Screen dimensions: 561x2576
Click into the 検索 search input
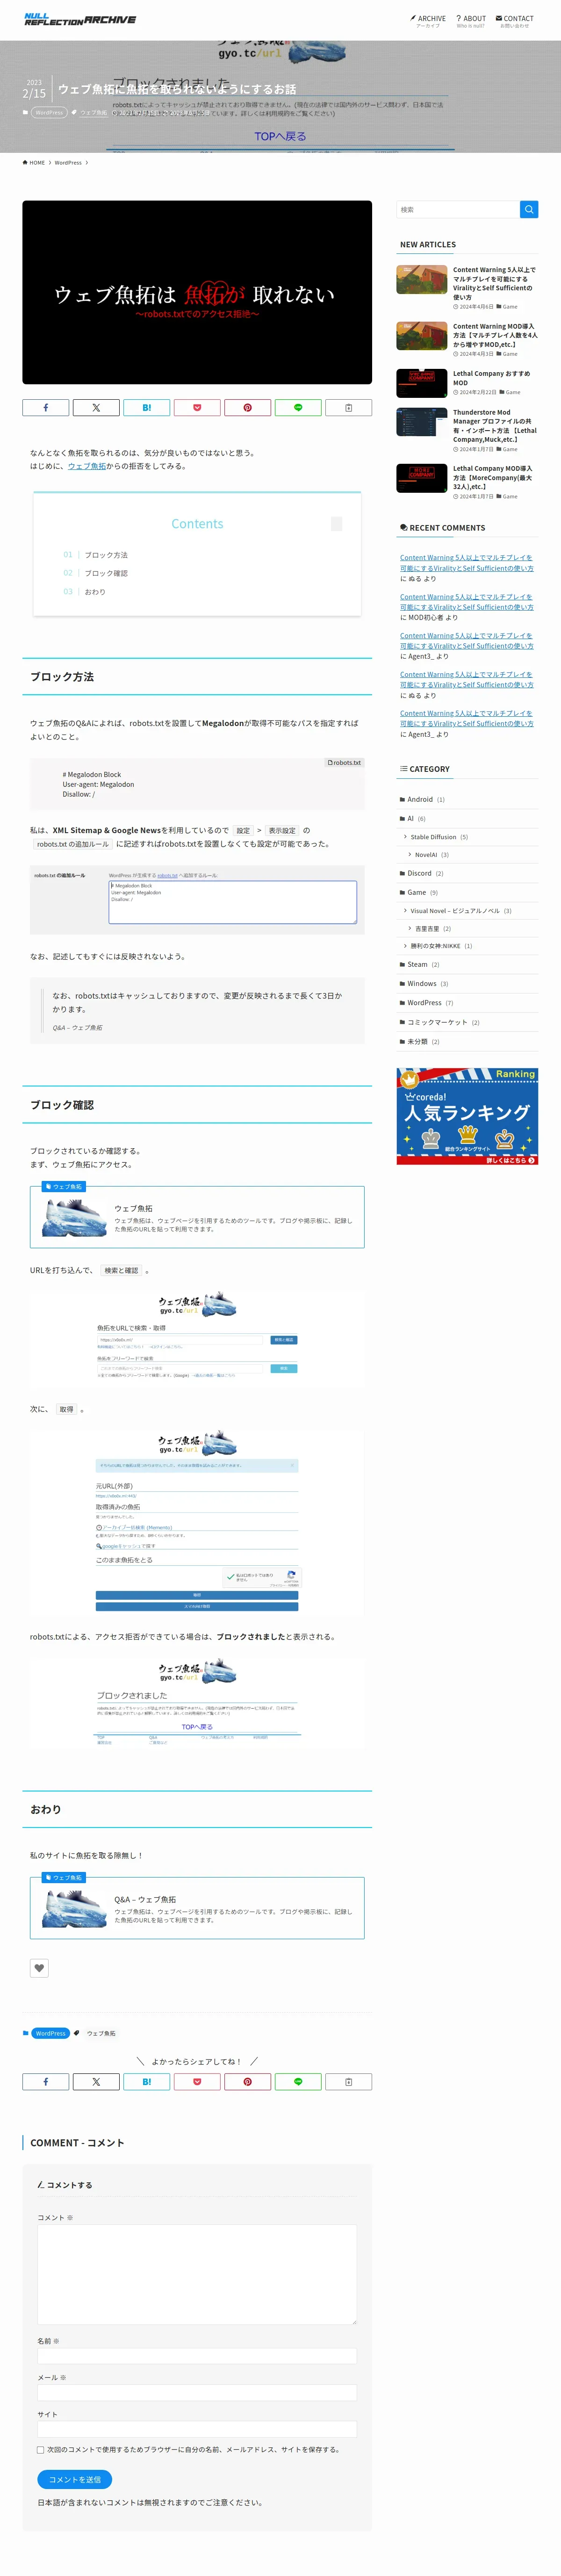click(458, 209)
